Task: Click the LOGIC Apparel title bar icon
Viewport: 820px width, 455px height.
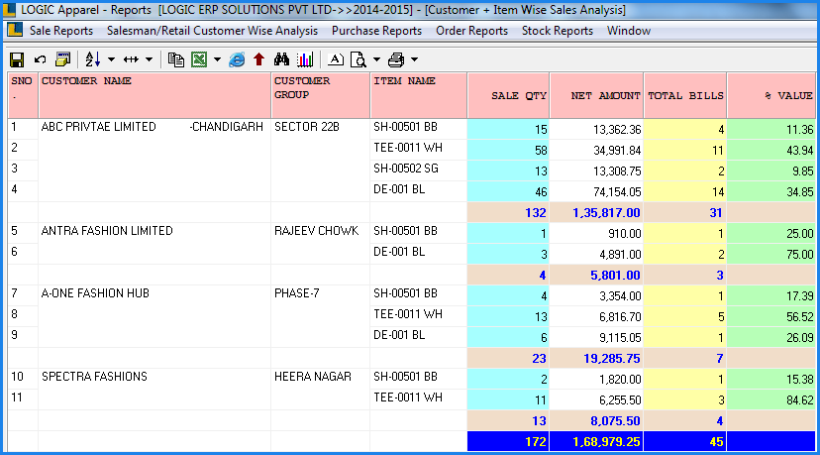Action: [x=10, y=10]
